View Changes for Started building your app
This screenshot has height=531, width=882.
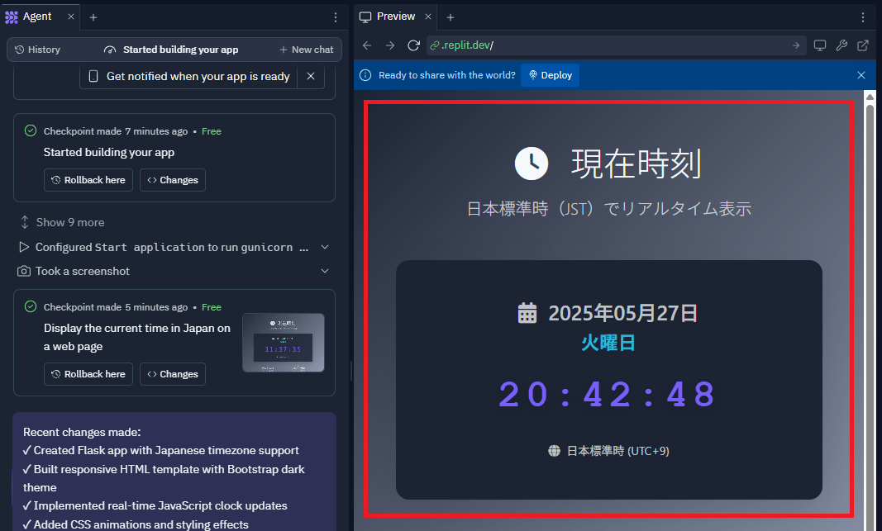pos(172,180)
